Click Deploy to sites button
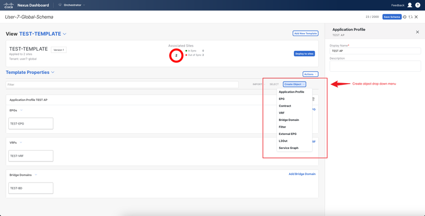425x216 pixels. [304, 54]
